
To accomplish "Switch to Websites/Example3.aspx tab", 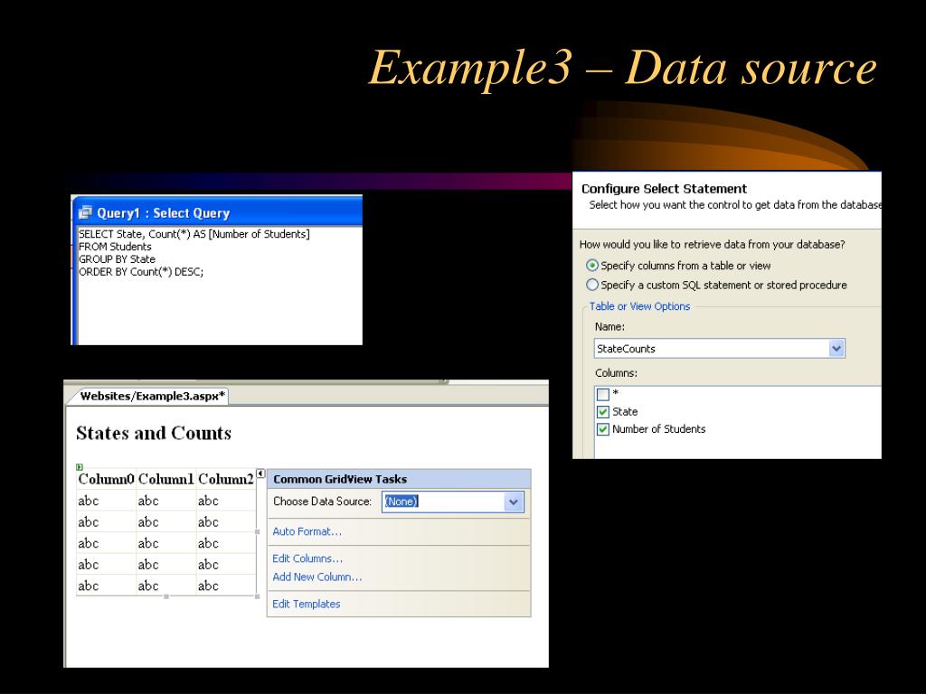I will [152, 396].
